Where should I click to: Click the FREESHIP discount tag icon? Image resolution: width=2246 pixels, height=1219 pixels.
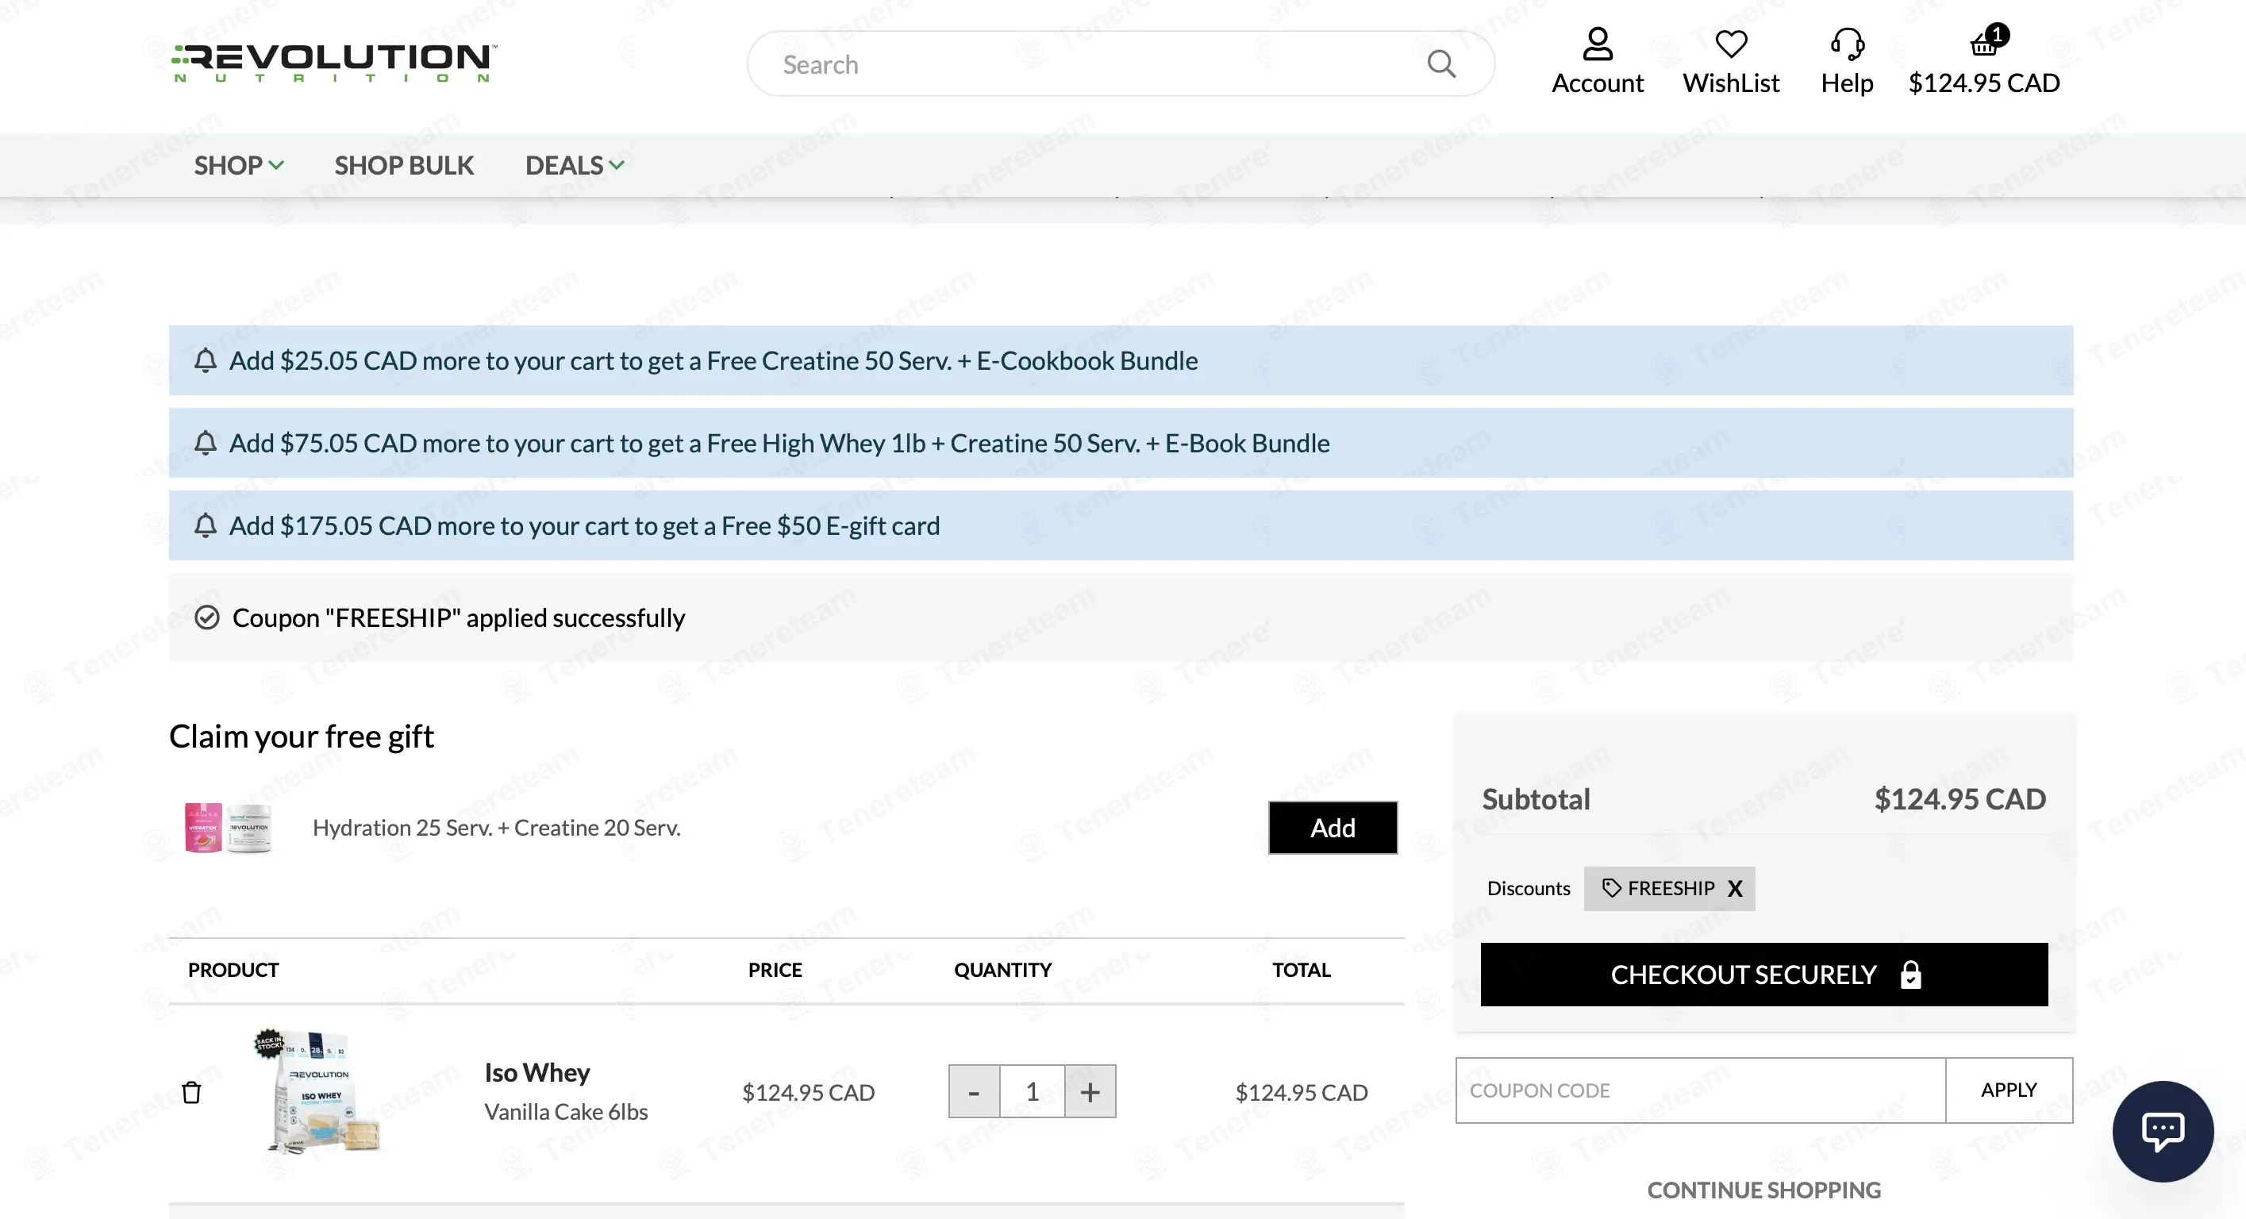pyautogui.click(x=1611, y=887)
